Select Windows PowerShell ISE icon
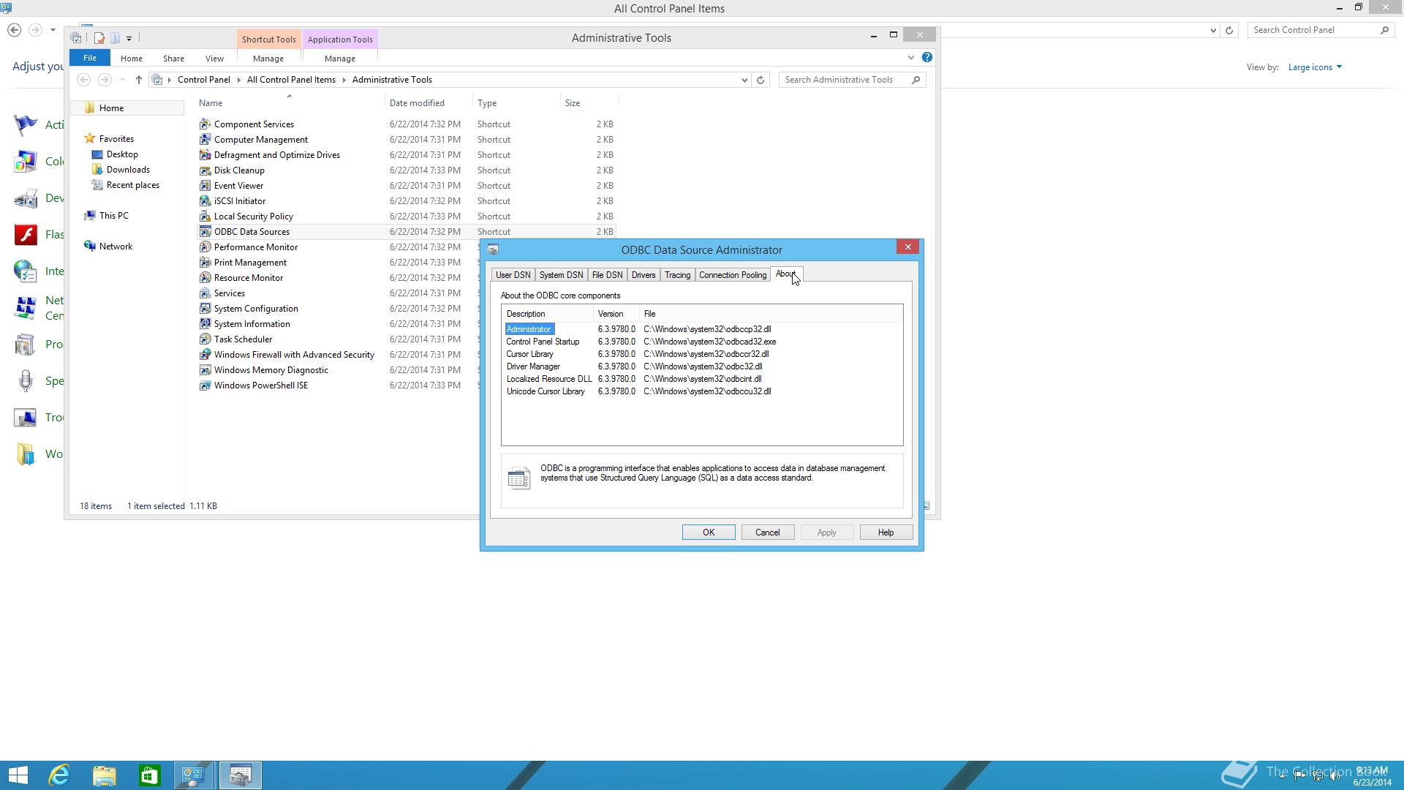 coord(205,385)
